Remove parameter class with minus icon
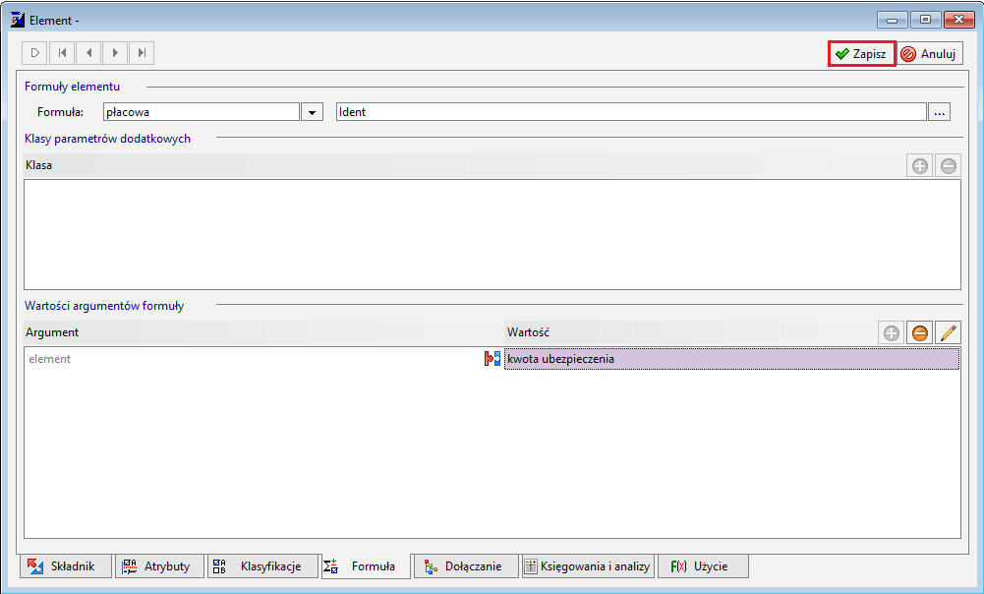Image resolution: width=984 pixels, height=594 pixels. pos(949,166)
